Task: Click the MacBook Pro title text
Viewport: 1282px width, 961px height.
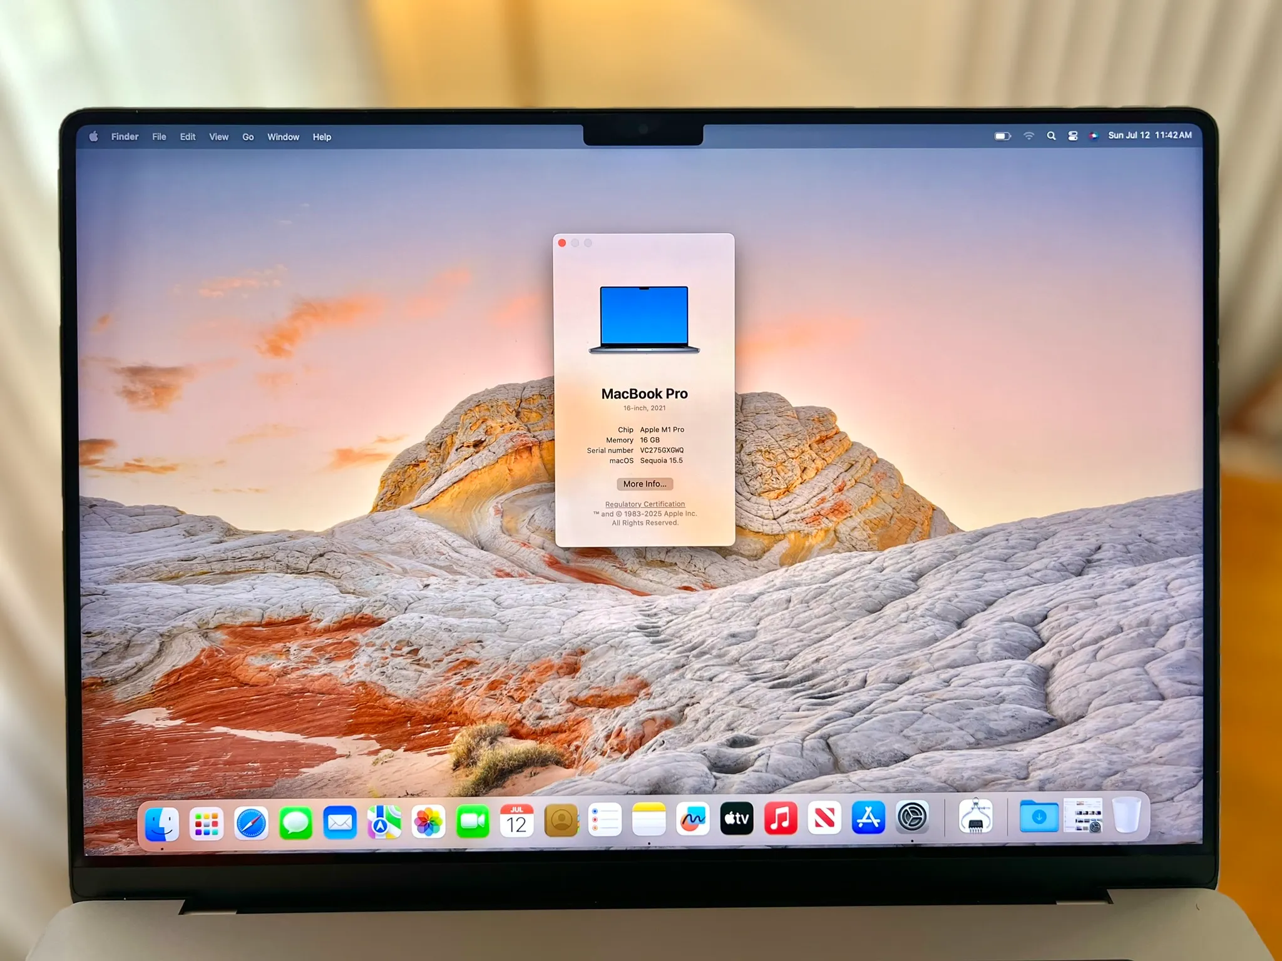Action: [644, 394]
